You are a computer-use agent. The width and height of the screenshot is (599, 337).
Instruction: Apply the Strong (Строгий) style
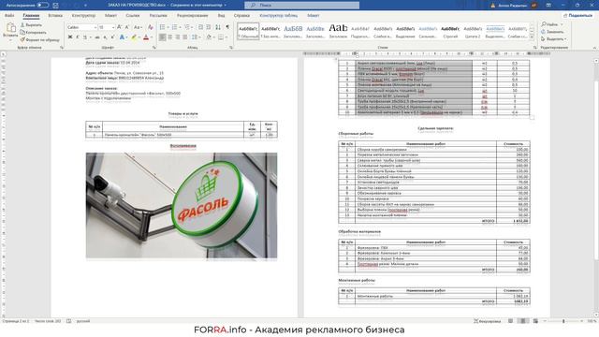450,31
